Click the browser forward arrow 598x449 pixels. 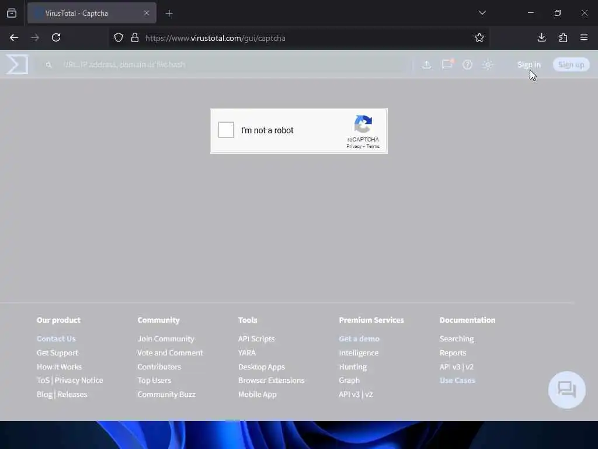point(35,37)
